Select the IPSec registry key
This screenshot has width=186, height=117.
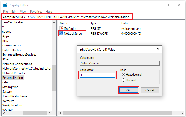(x=6, y=59)
